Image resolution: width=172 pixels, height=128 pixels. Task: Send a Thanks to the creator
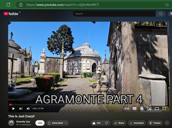click(155, 123)
